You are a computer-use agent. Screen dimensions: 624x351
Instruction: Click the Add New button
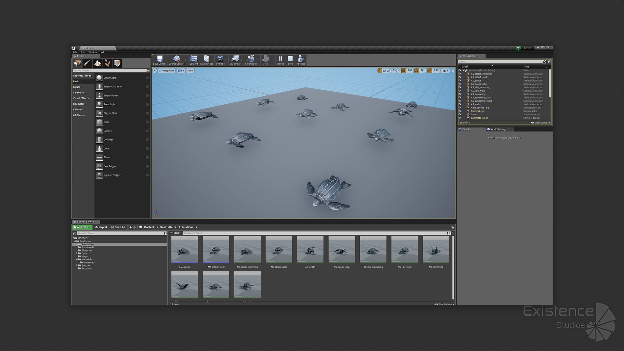pos(82,227)
